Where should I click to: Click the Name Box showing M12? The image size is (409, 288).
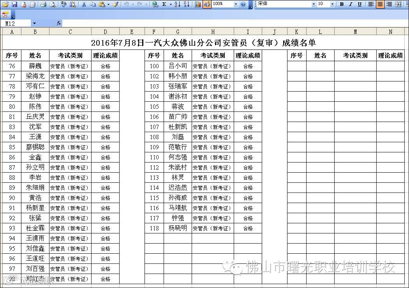[x=16, y=23]
